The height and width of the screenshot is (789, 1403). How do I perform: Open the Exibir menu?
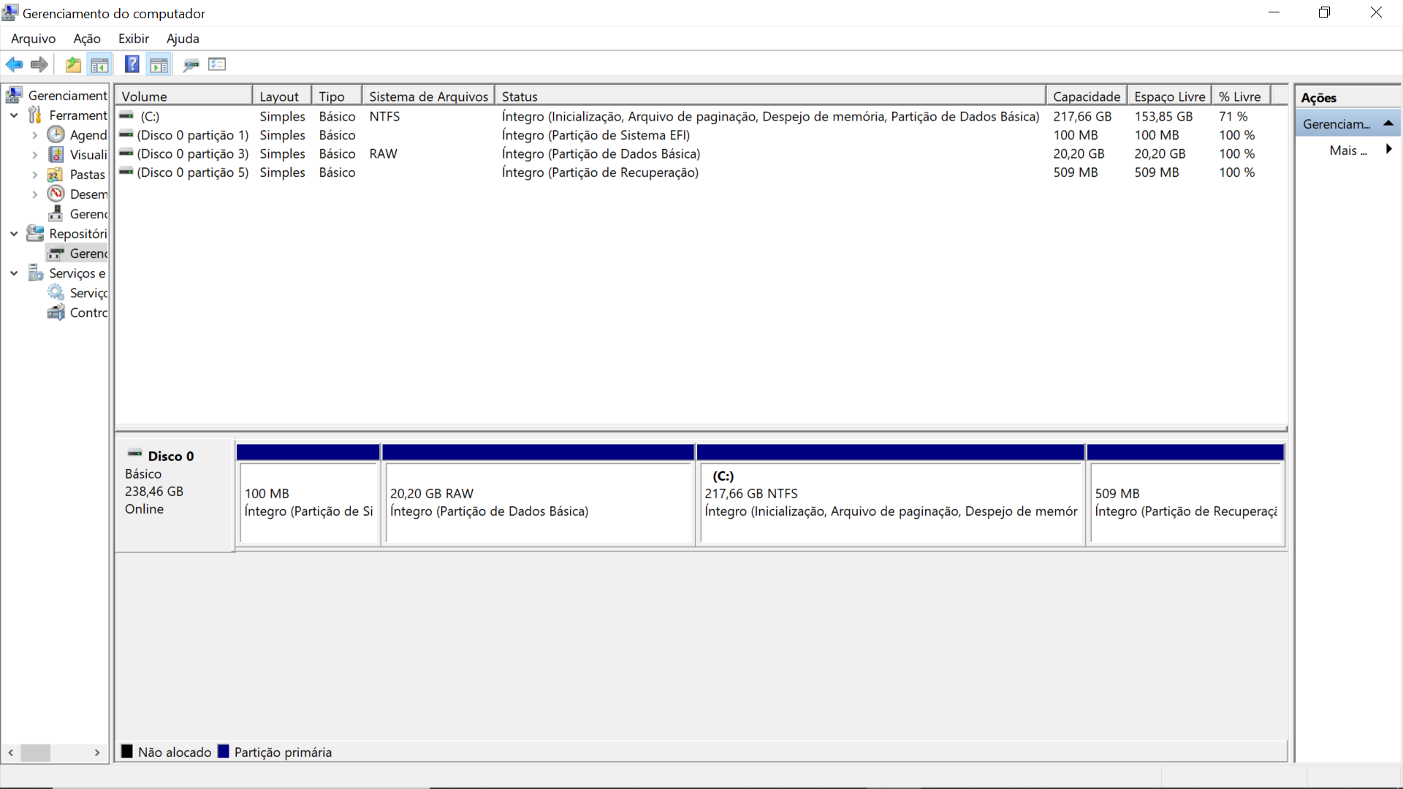click(134, 39)
